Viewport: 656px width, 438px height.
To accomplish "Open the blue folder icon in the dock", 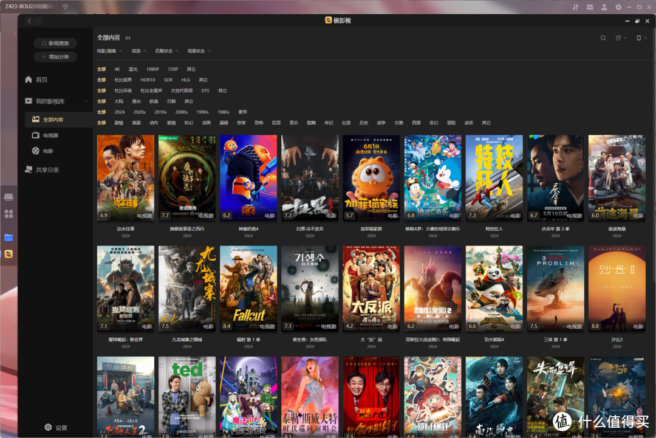I will [9, 237].
